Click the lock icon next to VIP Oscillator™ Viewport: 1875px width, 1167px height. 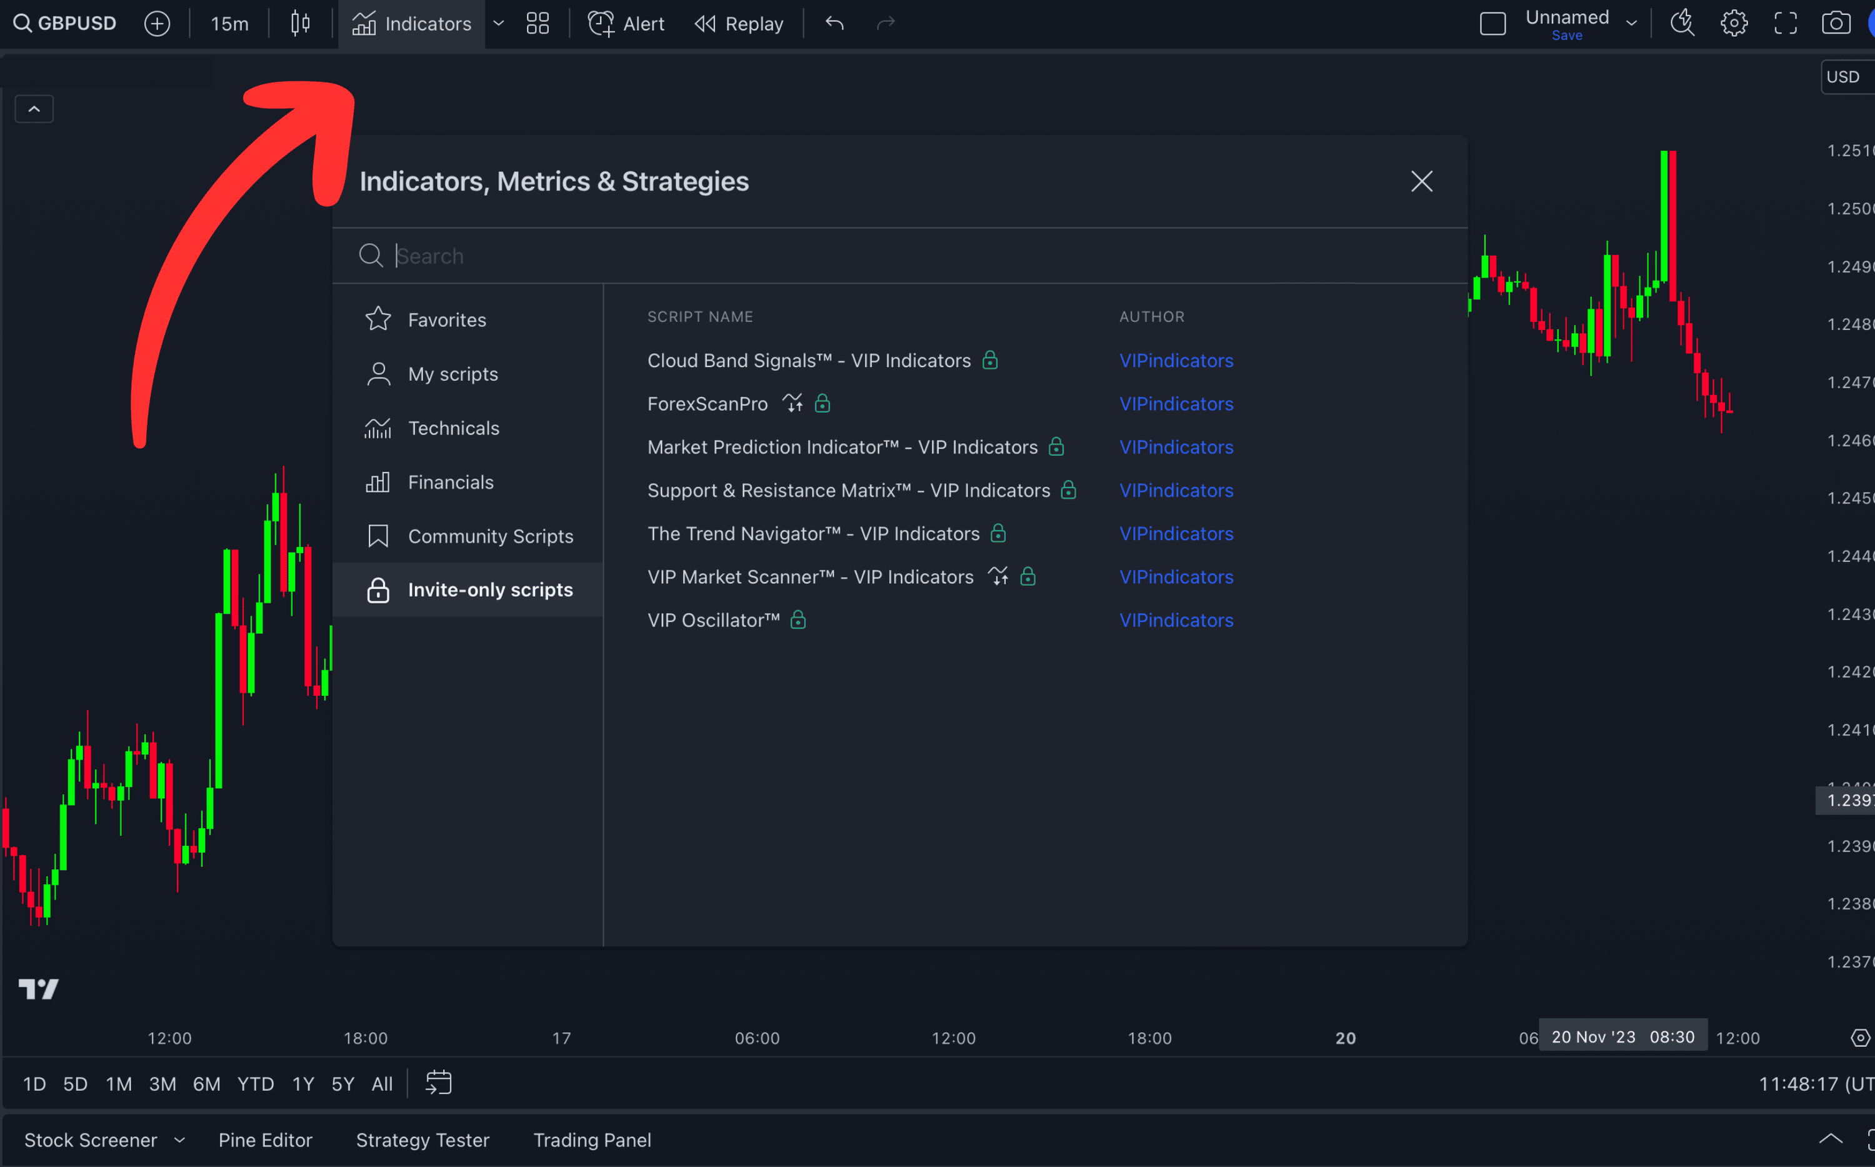tap(798, 619)
